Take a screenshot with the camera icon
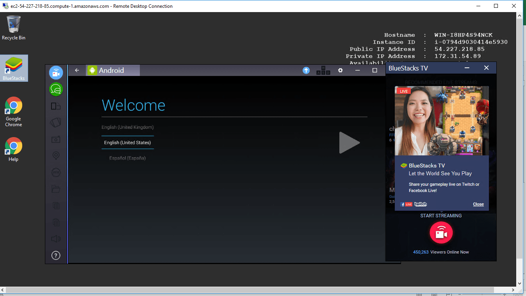 pyautogui.click(x=56, y=139)
